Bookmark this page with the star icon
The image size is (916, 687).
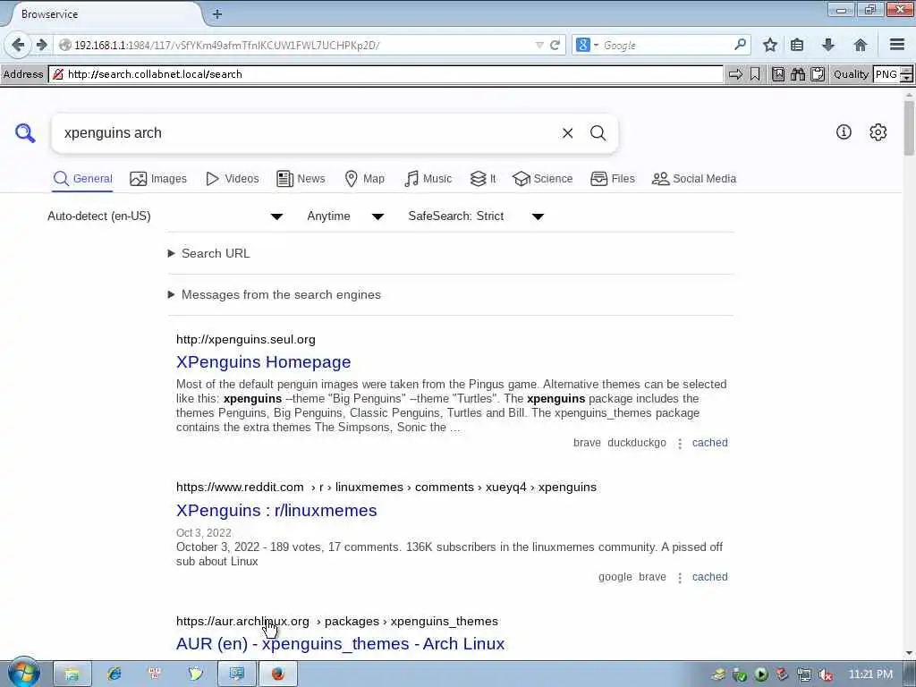pyautogui.click(x=770, y=45)
